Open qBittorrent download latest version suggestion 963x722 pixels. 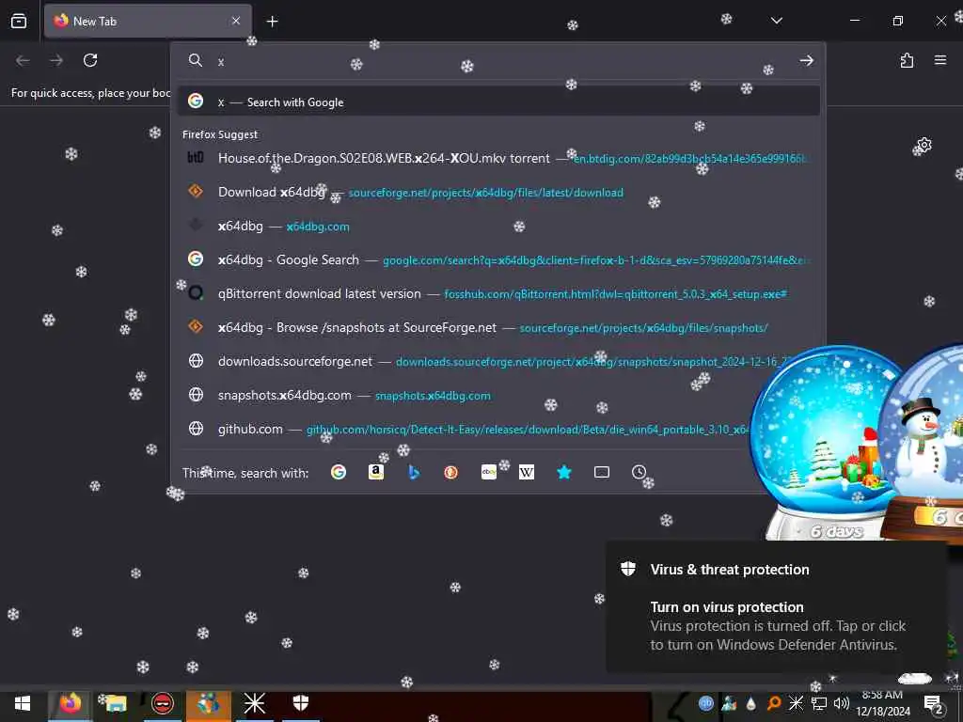click(498, 293)
